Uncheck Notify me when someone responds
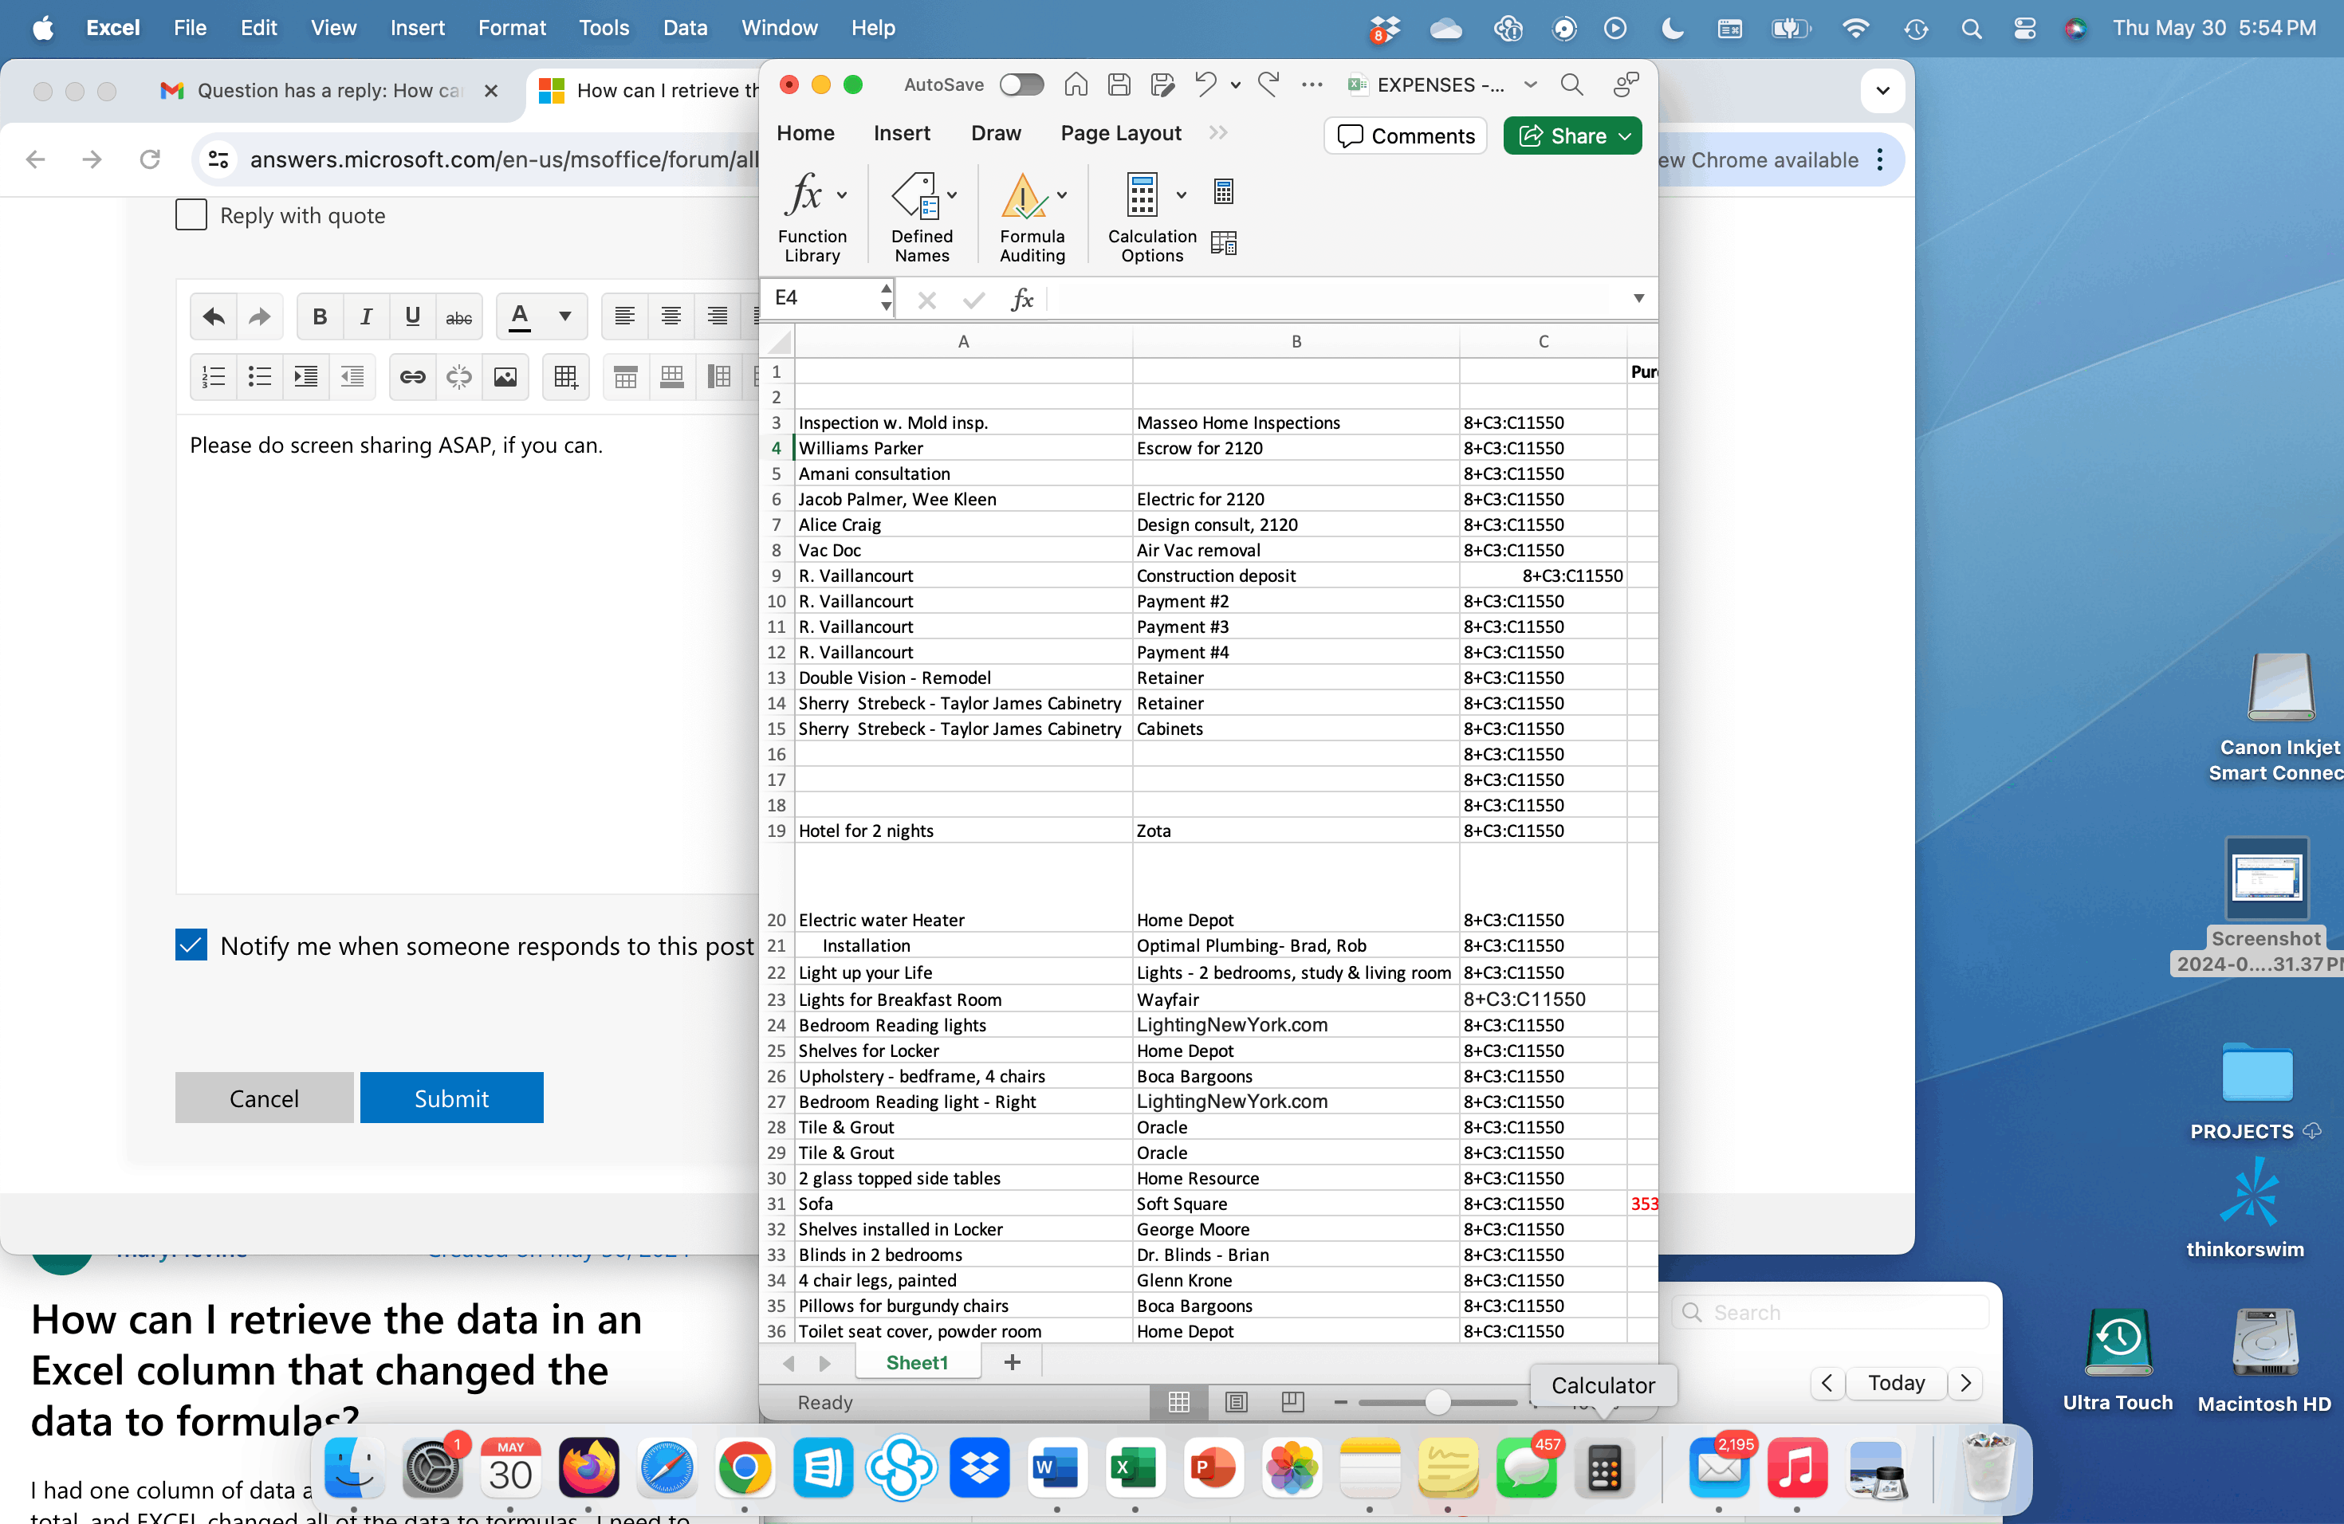 [x=191, y=945]
